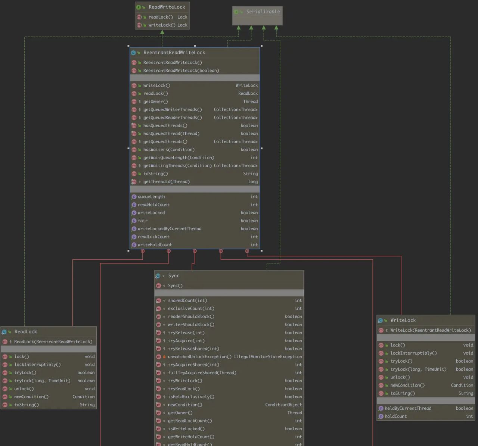Image resolution: width=478 pixels, height=446 pixels.
Task: Click the Sync class icon
Action: [x=158, y=276]
